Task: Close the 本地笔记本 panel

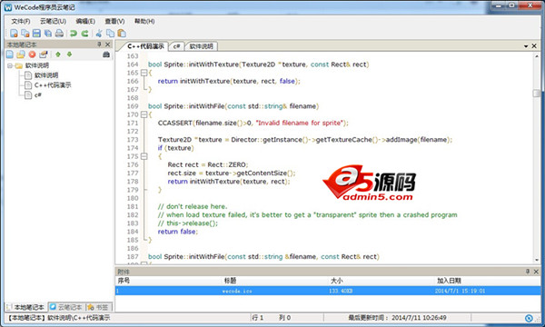Action: pyautogui.click(x=108, y=45)
